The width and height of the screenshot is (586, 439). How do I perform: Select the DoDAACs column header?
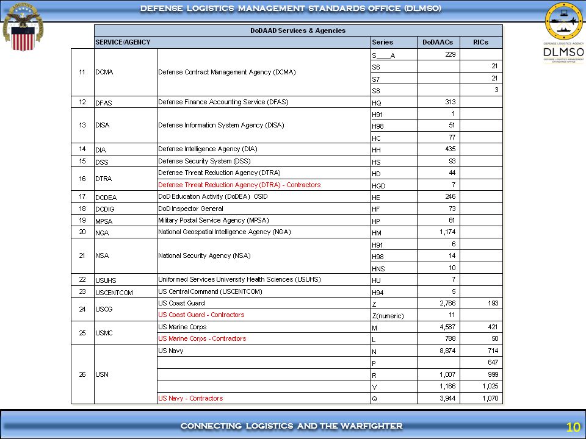click(438, 42)
